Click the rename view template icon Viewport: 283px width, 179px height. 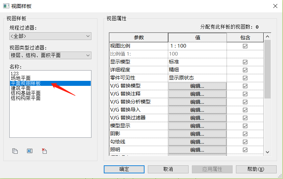coord(30,151)
